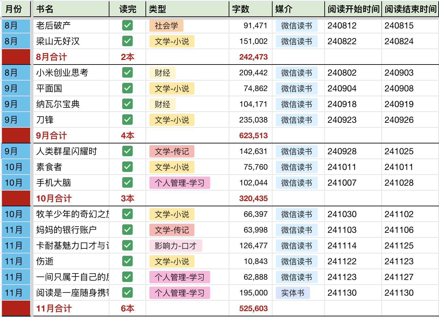Click the 9月合计 summary label
439x317 pixels.
click(x=51, y=136)
